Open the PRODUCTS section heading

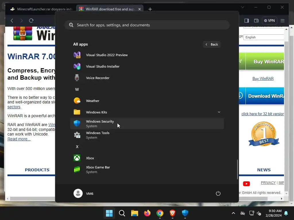(x=37, y=170)
